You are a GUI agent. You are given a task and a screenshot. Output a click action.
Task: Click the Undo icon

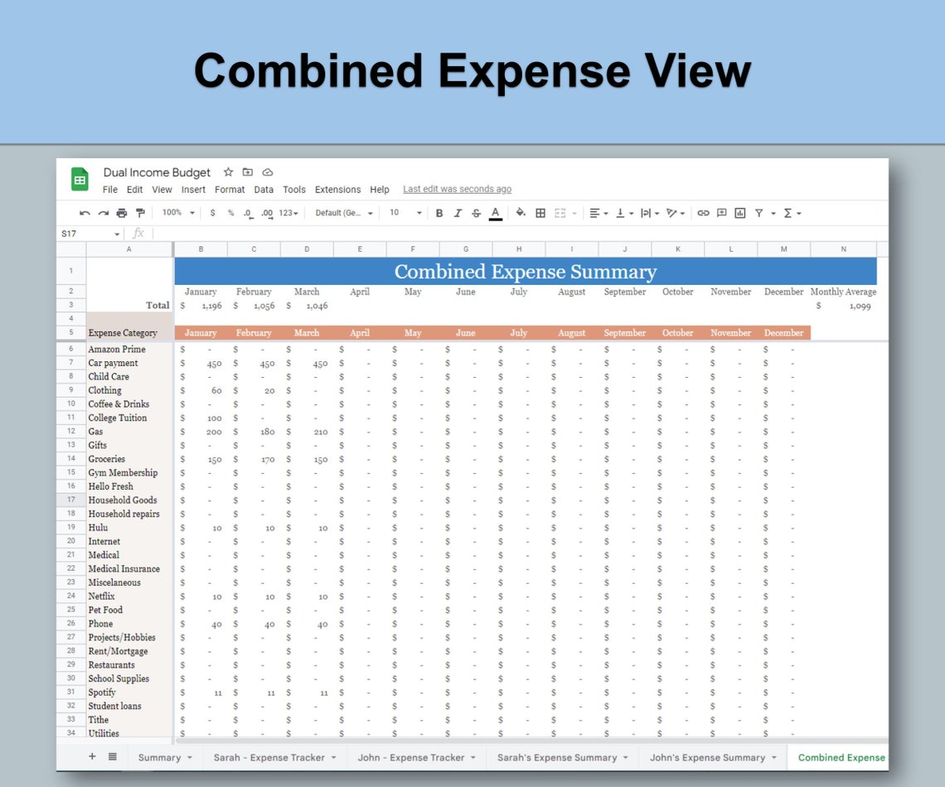[x=83, y=213]
